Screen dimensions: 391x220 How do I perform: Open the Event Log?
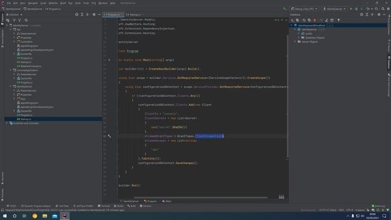click(378, 206)
